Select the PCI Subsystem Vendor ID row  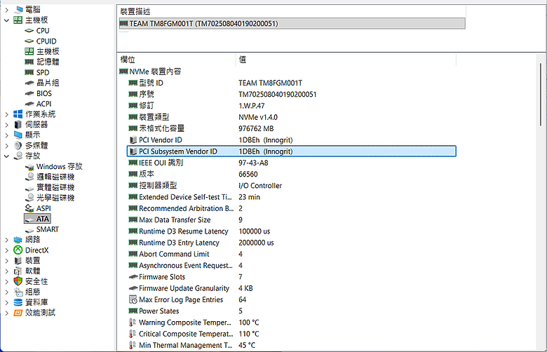pos(292,151)
